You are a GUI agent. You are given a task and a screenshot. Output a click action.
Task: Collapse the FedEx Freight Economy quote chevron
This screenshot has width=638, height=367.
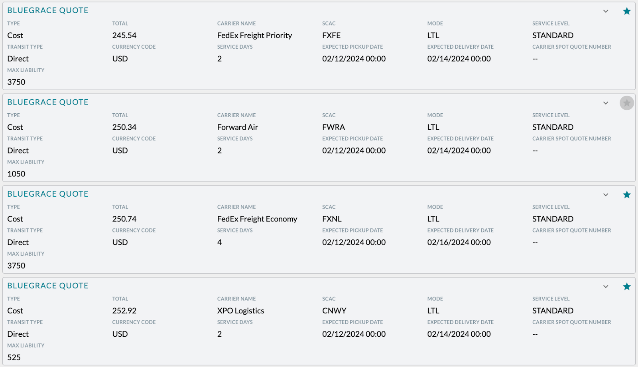(605, 195)
